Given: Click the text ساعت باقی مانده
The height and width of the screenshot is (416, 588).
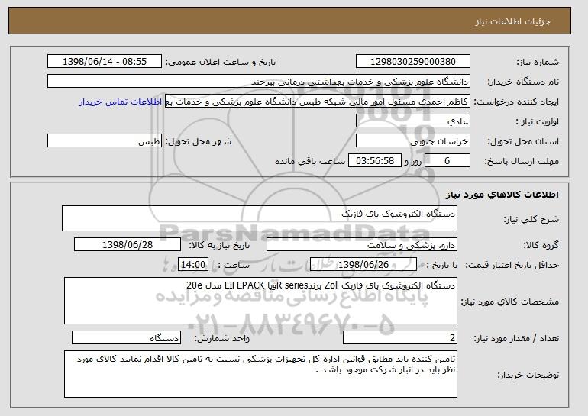Looking at the screenshot, I should tap(310, 161).
